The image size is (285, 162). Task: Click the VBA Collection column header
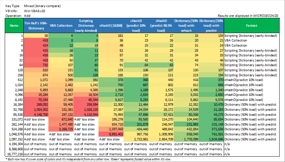(61, 25)
